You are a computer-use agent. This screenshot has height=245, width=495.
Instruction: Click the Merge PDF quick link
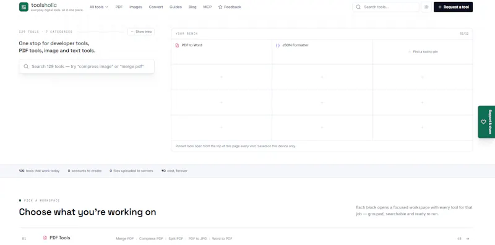[125, 239]
